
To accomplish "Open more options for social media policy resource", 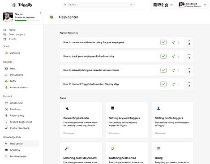I will (x=179, y=42).
